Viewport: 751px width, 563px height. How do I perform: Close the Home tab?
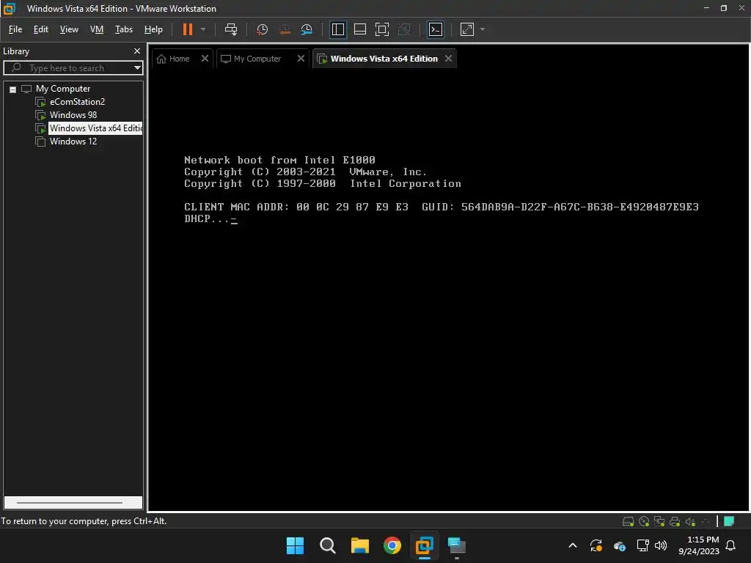[x=205, y=59]
